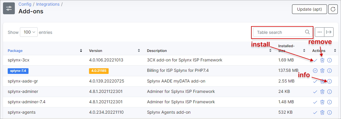The image size is (341, 119).
Task: Delete splynx-3cx with its trash icon
Action: click(x=322, y=60)
